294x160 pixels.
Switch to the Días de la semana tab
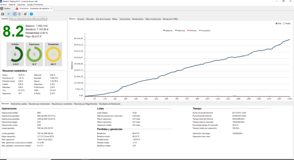(103, 19)
